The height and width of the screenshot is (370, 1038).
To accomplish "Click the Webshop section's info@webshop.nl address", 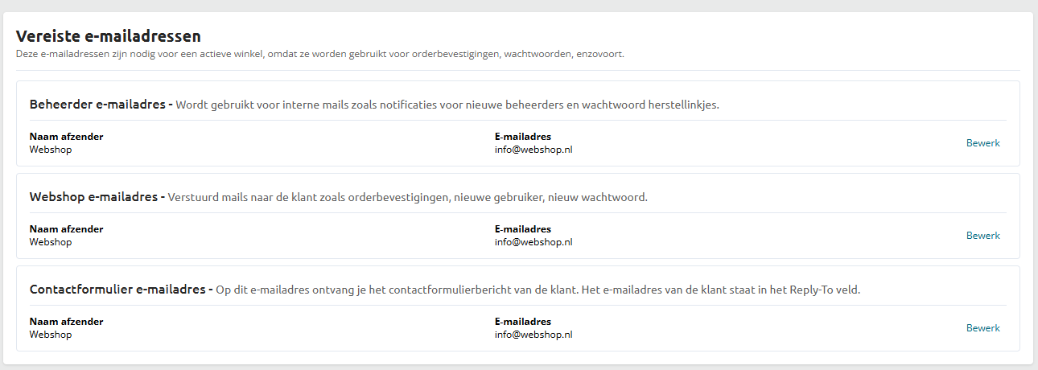I will (x=533, y=242).
